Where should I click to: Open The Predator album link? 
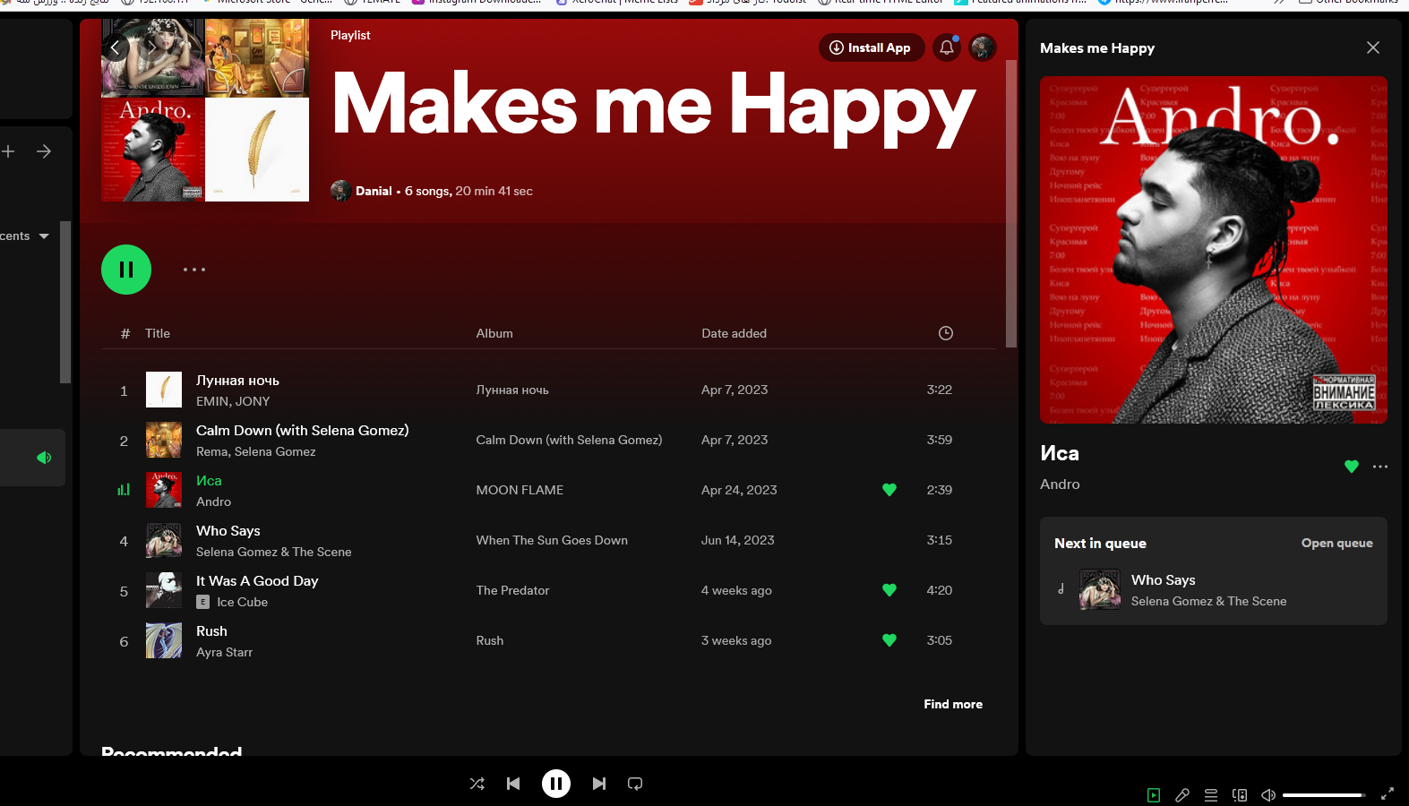point(512,590)
